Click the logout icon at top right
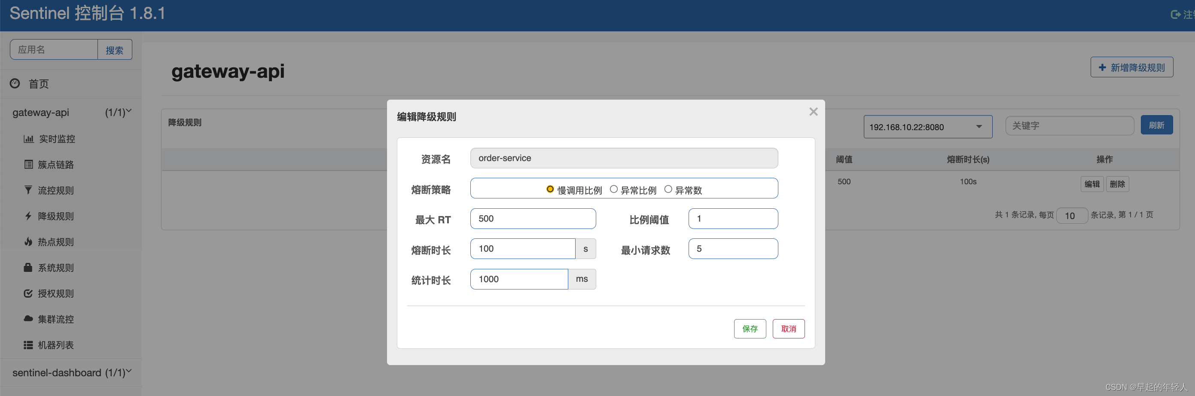 1176,14
